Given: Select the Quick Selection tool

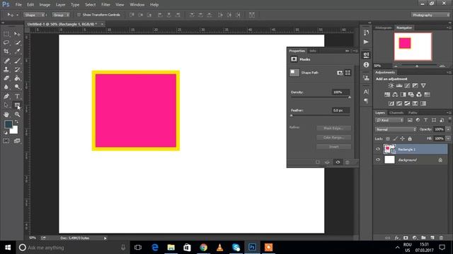Looking at the screenshot, I should click(17, 42).
